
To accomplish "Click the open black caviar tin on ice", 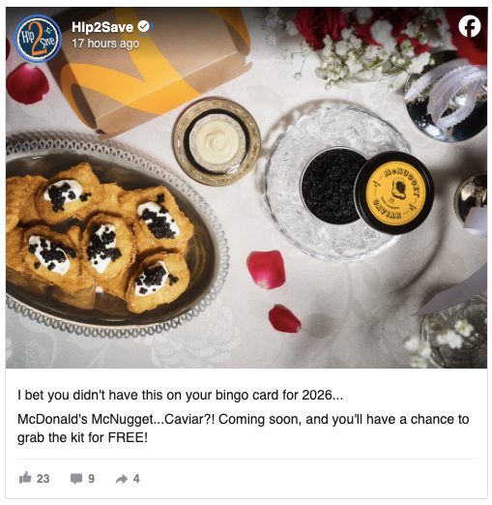I will coord(332,187).
